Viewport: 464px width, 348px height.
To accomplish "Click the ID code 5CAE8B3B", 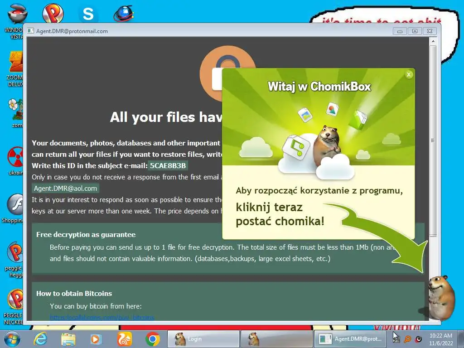I will coord(168,165).
